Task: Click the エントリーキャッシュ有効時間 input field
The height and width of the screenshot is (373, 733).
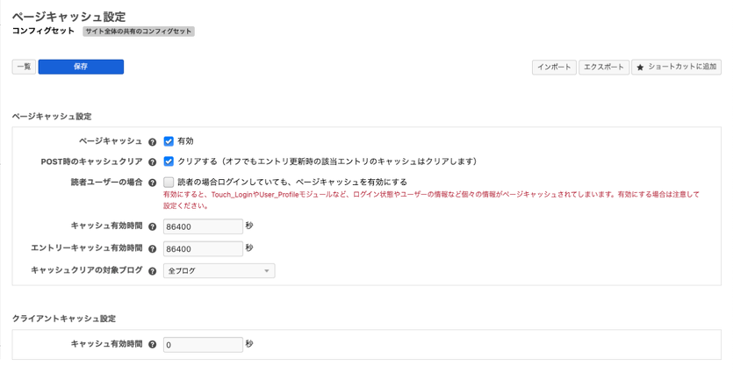Action: 203,248
